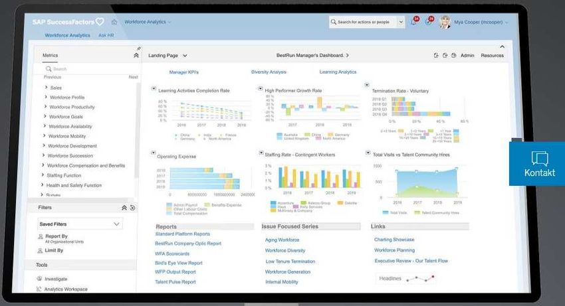Expand the Workforce Mobility node
This screenshot has height=306, width=565.
click(45, 136)
